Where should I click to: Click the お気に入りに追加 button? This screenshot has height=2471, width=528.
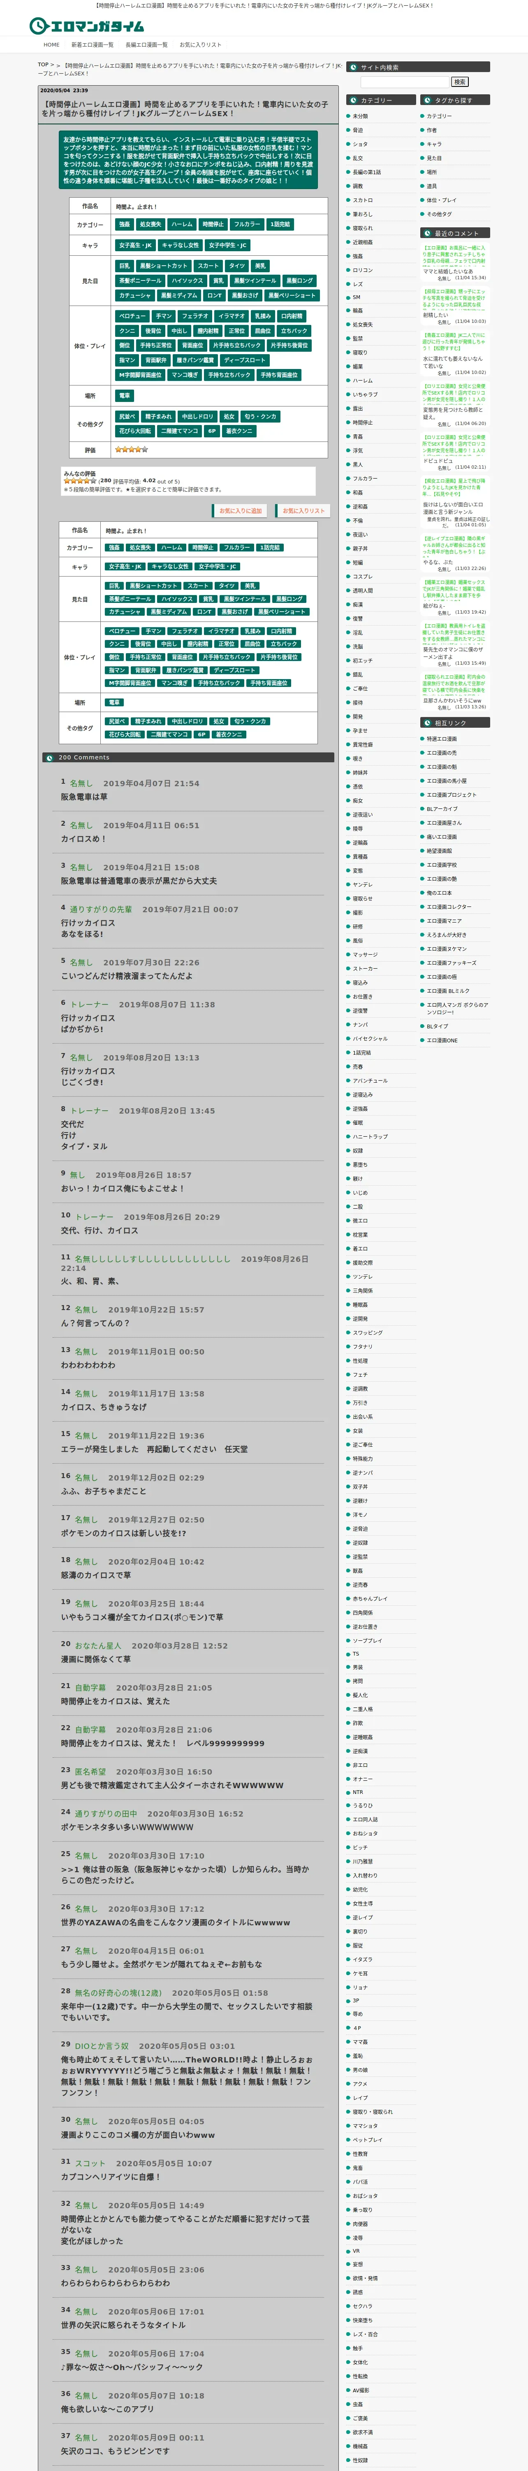point(240,510)
